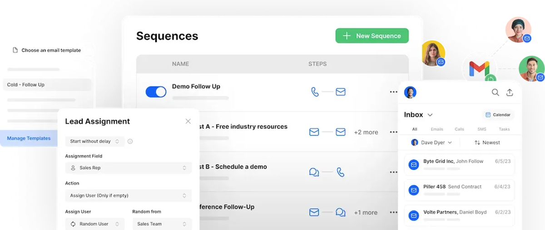This screenshot has height=230, width=545.
Task: Open options for the Follow-Up row with +1 more
Action: (x=393, y=212)
